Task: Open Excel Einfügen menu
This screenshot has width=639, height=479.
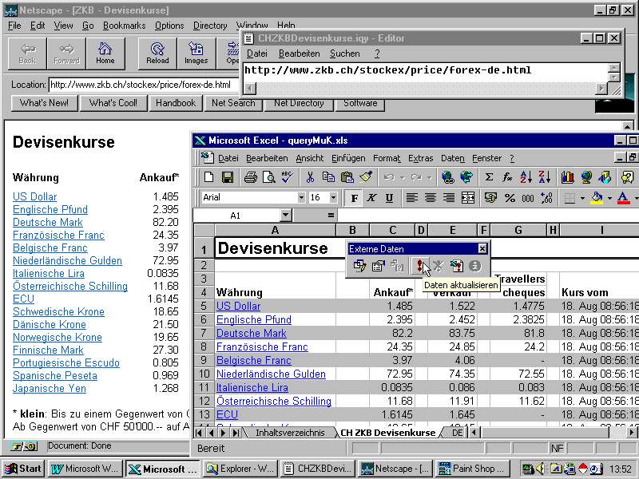Action: [x=348, y=158]
